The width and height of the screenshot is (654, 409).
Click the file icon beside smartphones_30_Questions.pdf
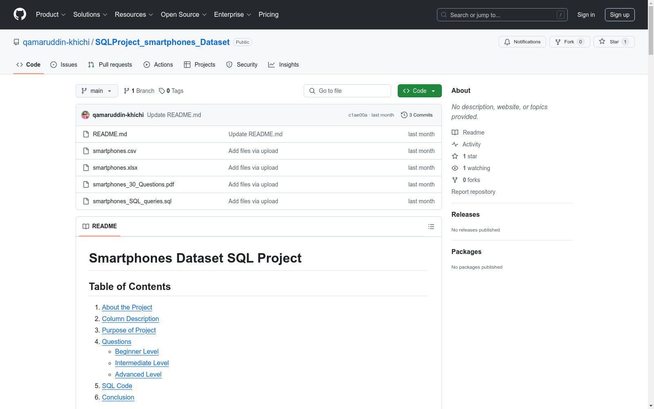tap(86, 184)
